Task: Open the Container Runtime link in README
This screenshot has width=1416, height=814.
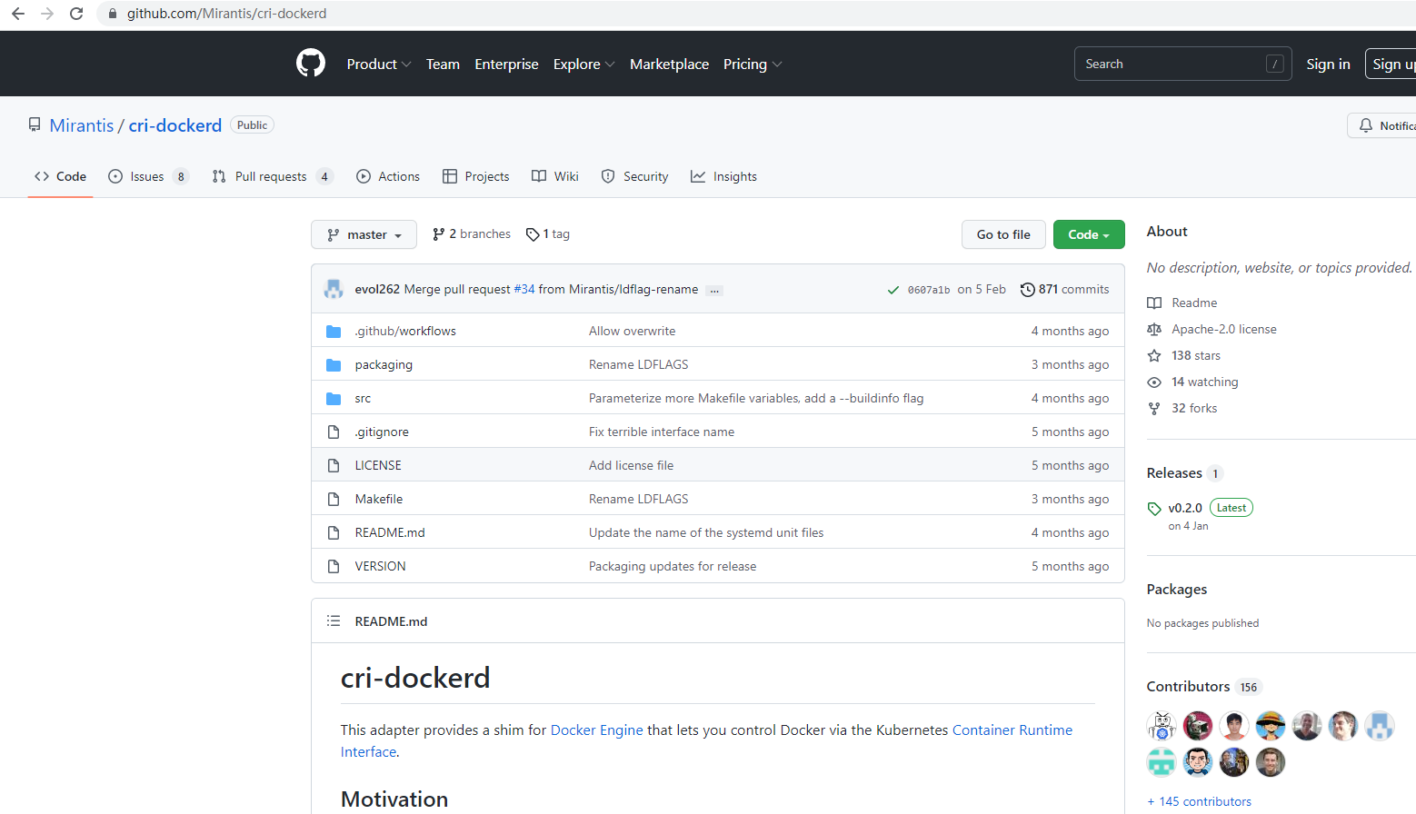Action: [x=1012, y=730]
